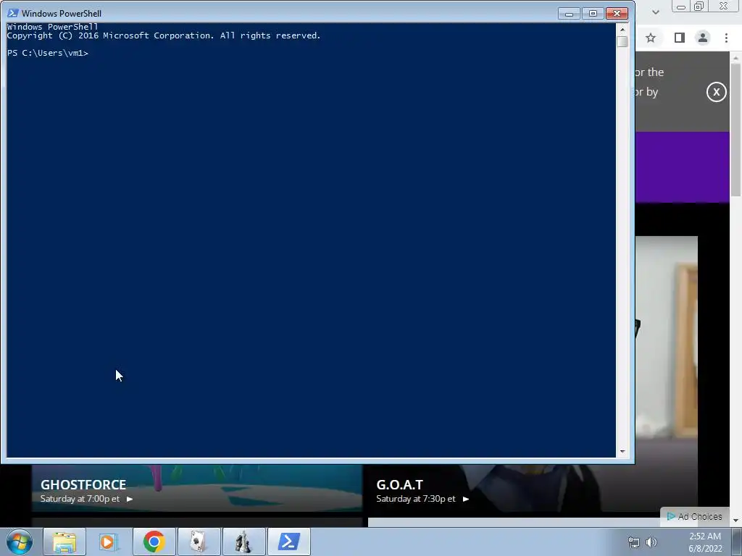Click the PowerShell title bar icon
This screenshot has width=742, height=556.
13,13
